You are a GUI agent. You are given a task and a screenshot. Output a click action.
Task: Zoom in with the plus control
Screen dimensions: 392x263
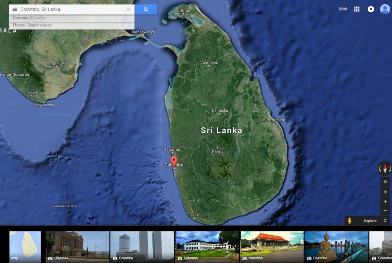click(385, 201)
